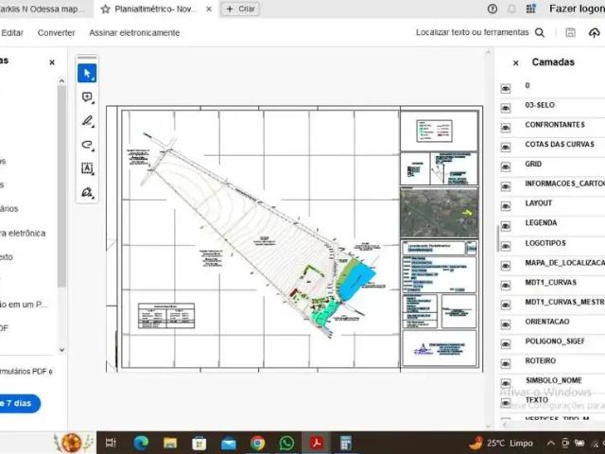Toggle visibility of layer 0

pos(506,89)
